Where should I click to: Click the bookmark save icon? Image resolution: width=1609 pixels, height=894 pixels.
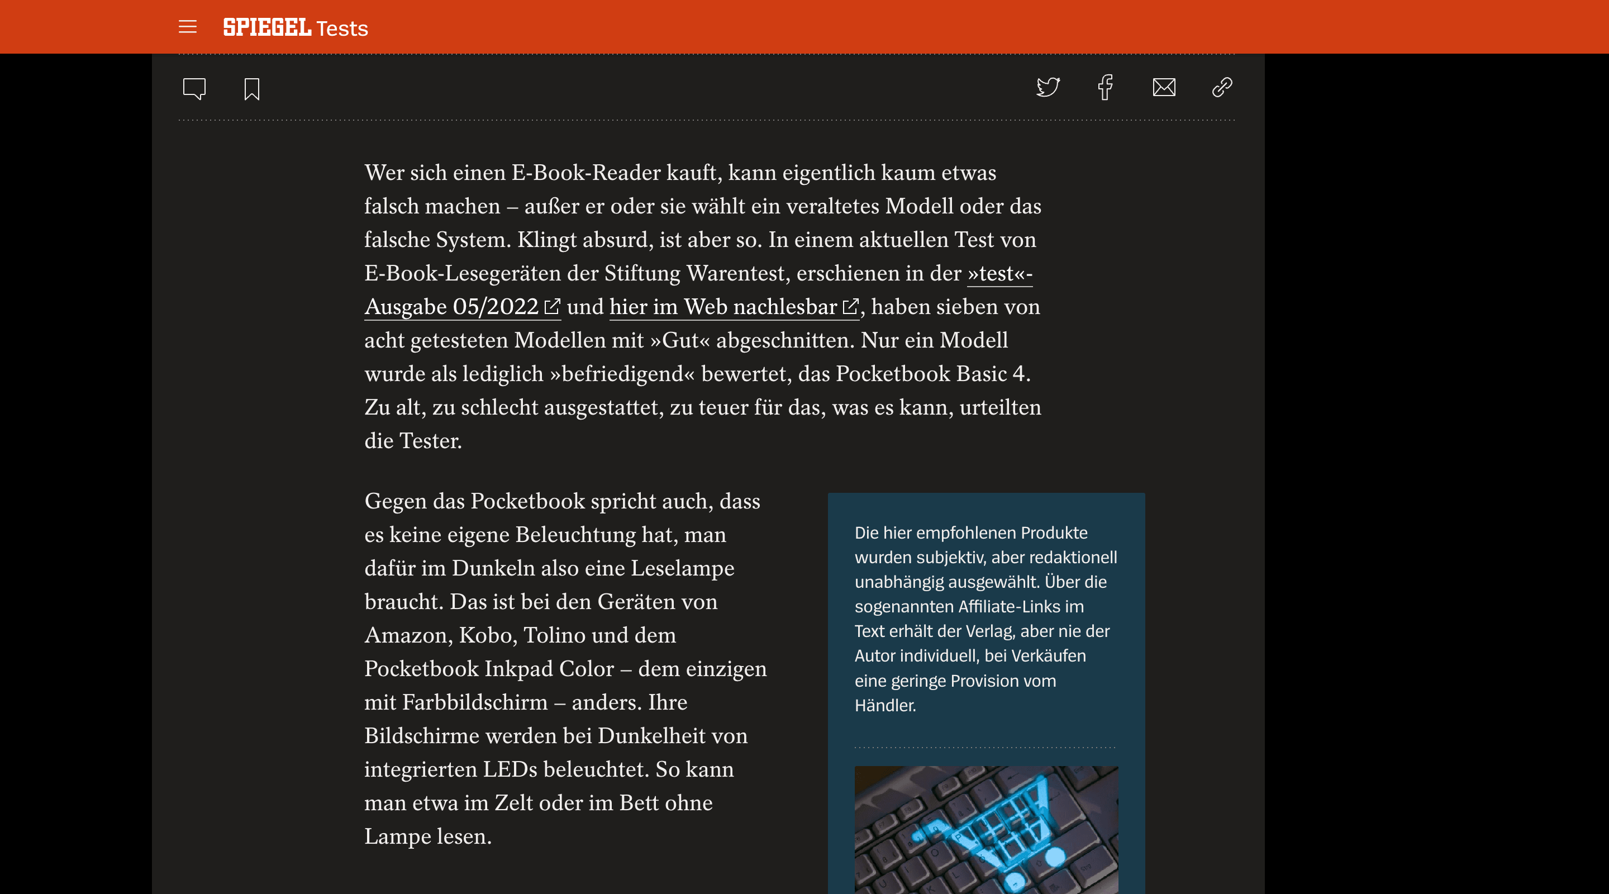252,87
